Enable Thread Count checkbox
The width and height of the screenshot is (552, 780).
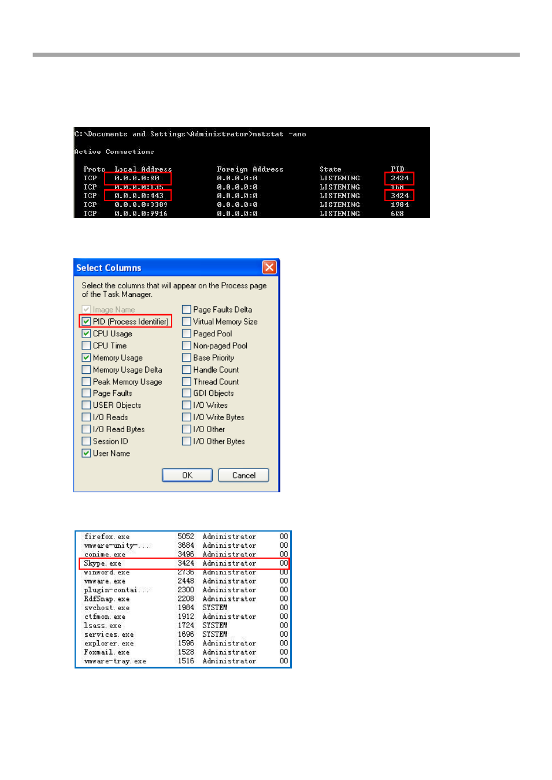pyautogui.click(x=187, y=381)
